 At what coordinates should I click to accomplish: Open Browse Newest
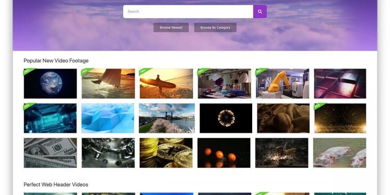click(171, 28)
